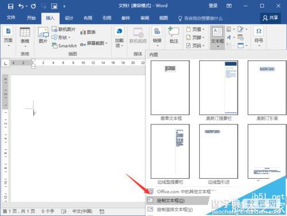
Task: Click 登录 to sign in
Action: [213, 6]
